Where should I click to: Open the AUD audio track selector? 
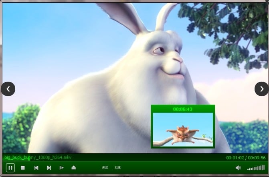click(x=105, y=167)
